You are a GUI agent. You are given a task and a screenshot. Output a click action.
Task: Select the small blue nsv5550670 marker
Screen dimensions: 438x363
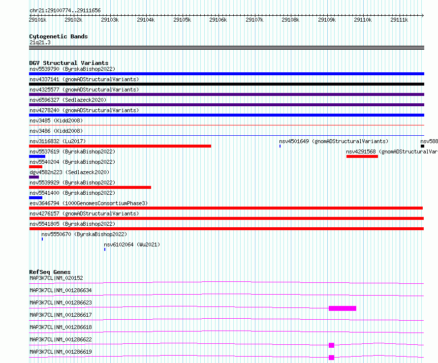(42, 239)
